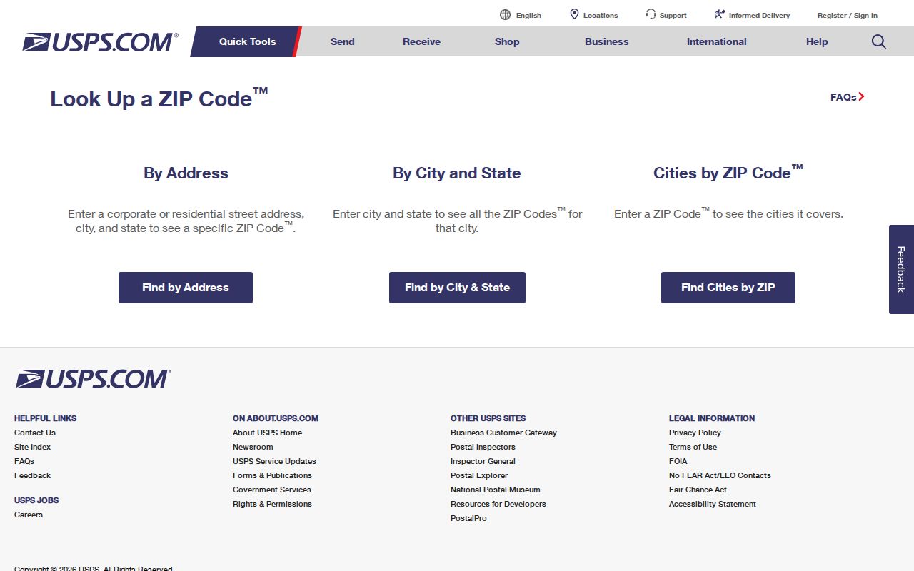Click the Register / Sign In link

pos(848,15)
